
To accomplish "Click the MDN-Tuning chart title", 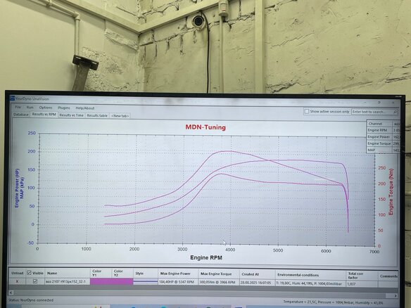I will tap(205, 127).
